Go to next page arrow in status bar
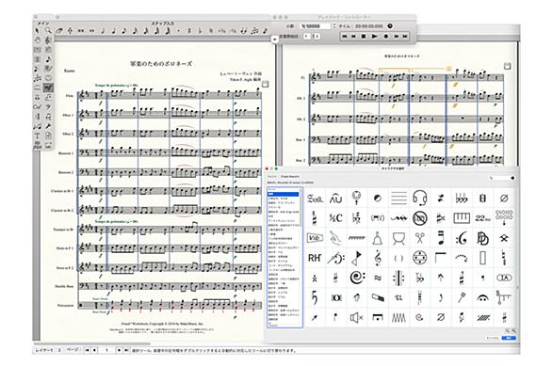The height and width of the screenshot is (366, 552). pyautogui.click(x=119, y=350)
